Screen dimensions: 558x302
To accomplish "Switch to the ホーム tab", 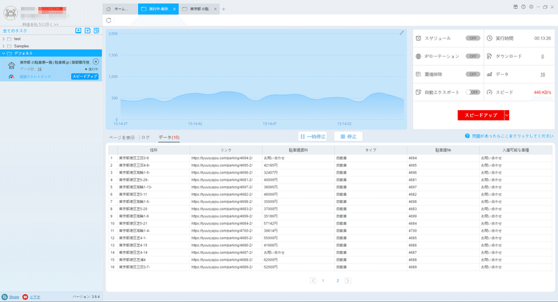I will 120,9.
